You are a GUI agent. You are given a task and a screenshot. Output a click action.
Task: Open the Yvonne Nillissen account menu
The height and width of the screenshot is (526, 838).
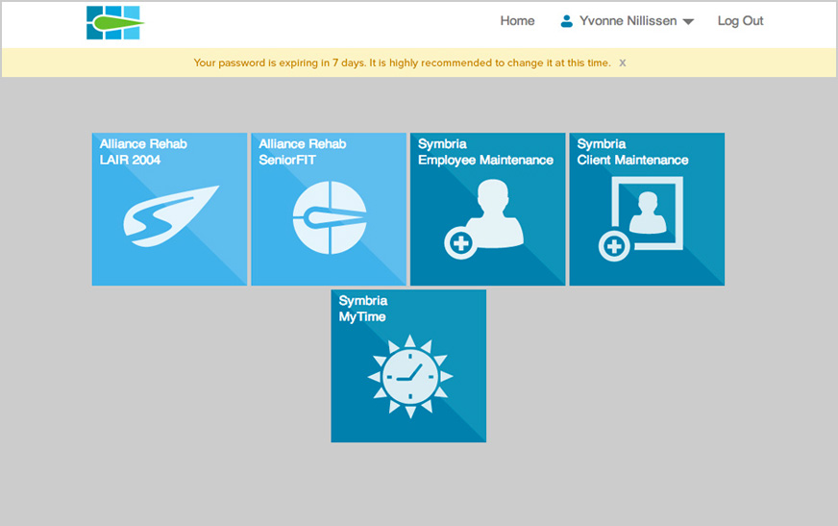[627, 21]
